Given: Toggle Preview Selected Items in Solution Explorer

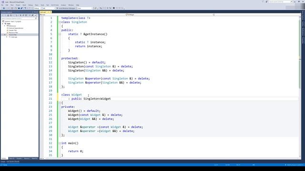Looking at the screenshot, I should [35, 15].
